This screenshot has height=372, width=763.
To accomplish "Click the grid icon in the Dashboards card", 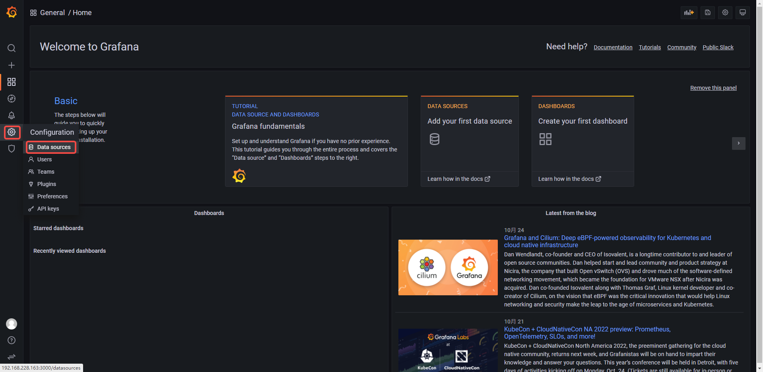I will tap(546, 139).
